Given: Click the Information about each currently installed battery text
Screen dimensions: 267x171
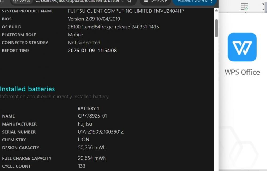Looking at the screenshot, I should [x=54, y=97].
